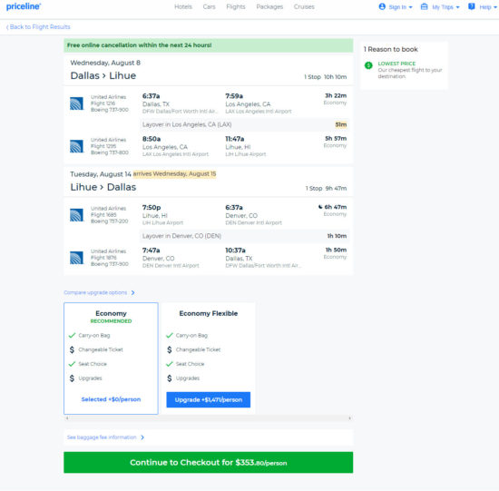Expand Compare upgrade options chevron
The image size is (499, 491).
pos(133,292)
